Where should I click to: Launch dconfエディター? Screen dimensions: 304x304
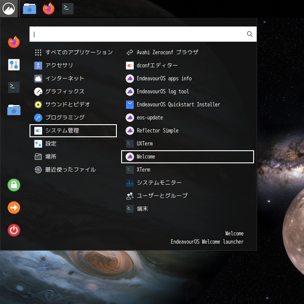coord(188,65)
